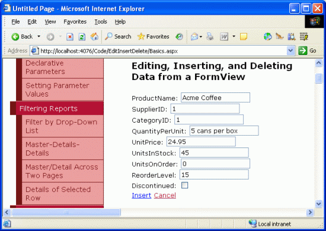Click the yellow Discuss note icon
This screenshot has width=326, height=231.
[x=244, y=37]
